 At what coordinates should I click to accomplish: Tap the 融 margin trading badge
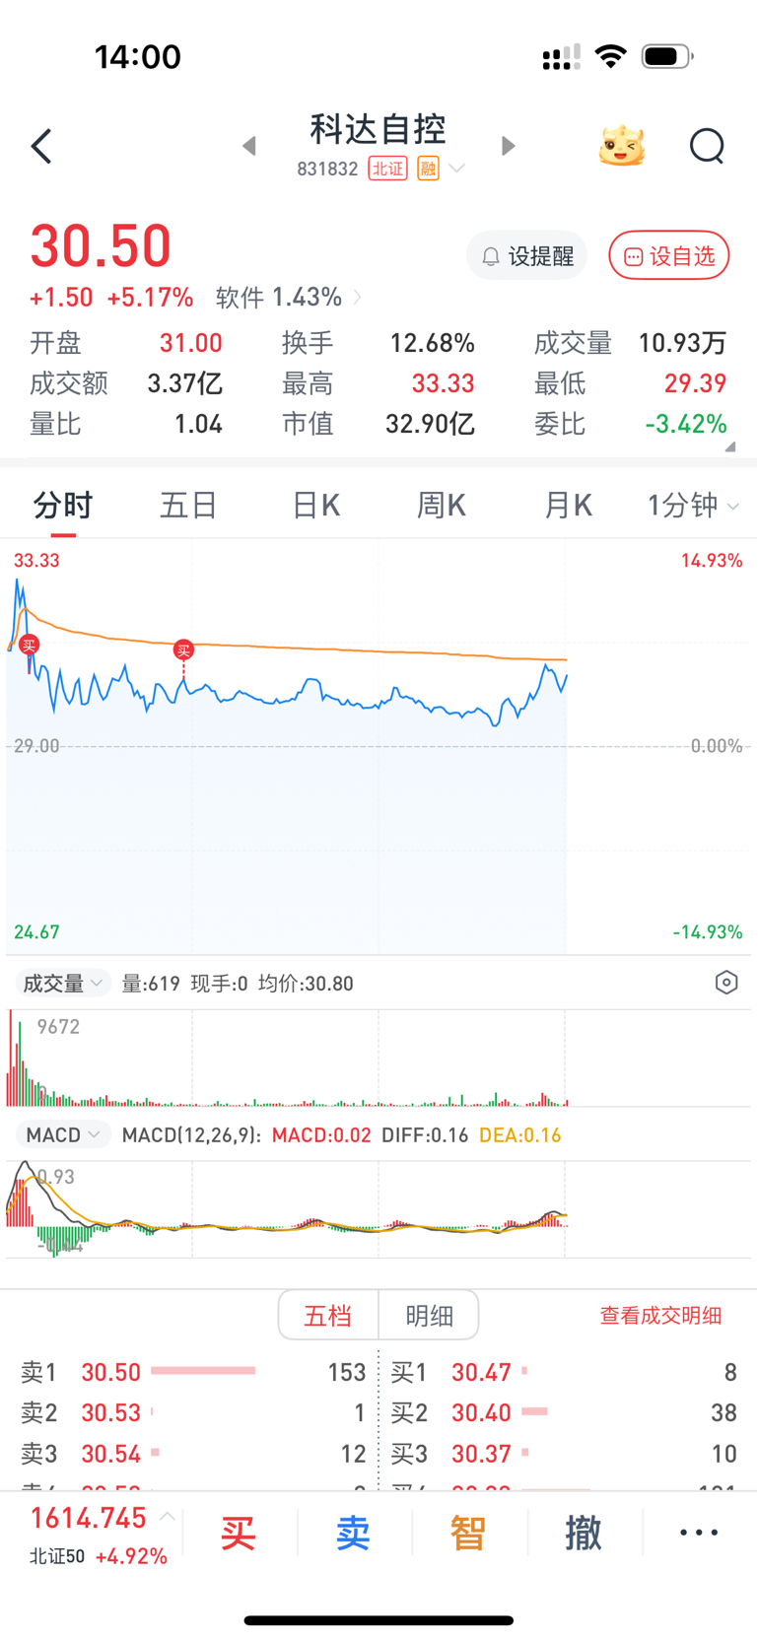pos(428,169)
